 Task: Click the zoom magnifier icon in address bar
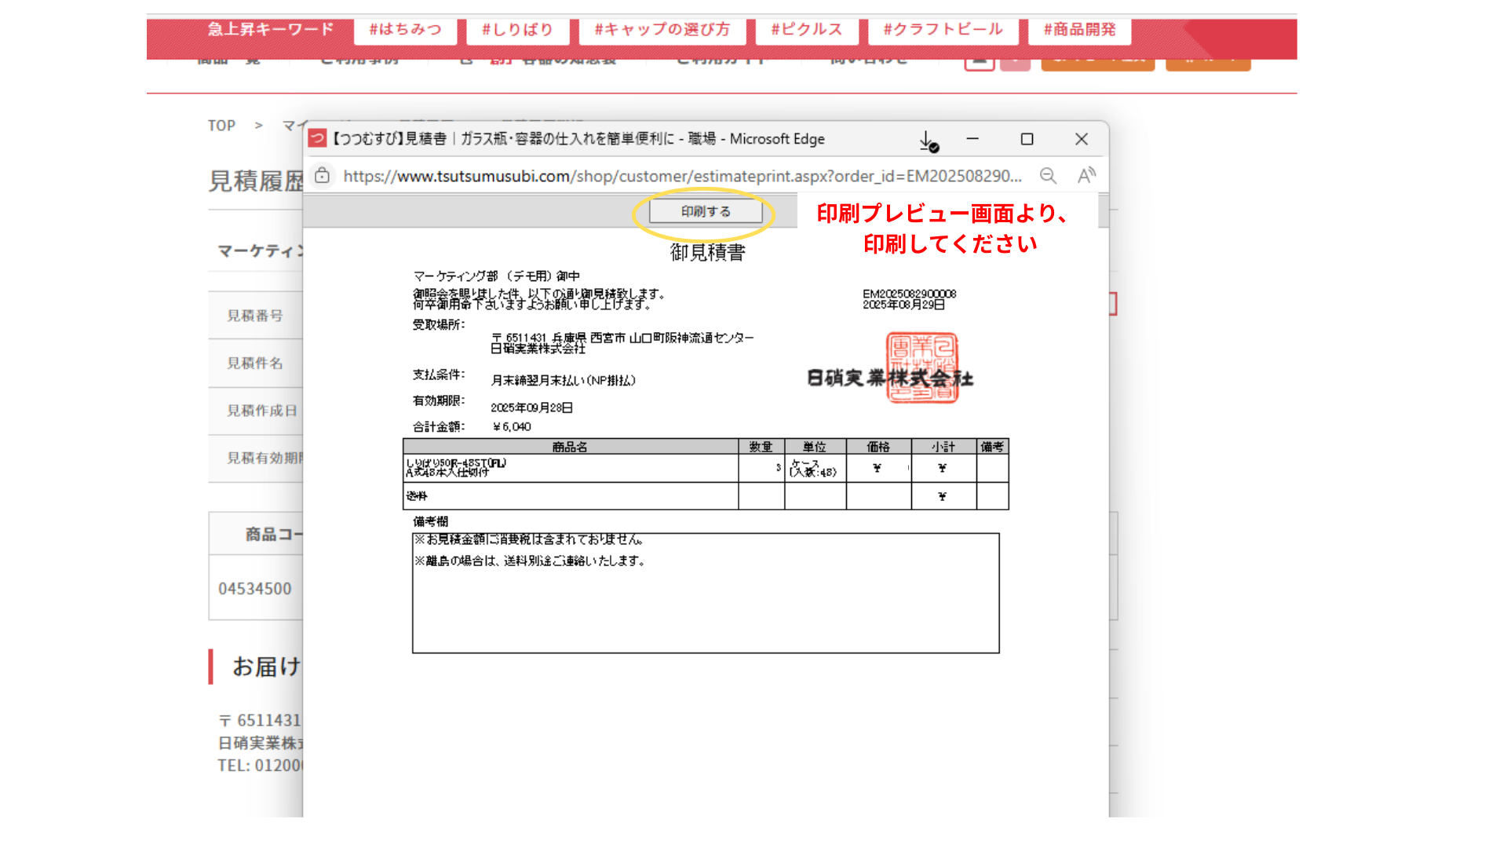click(1048, 176)
